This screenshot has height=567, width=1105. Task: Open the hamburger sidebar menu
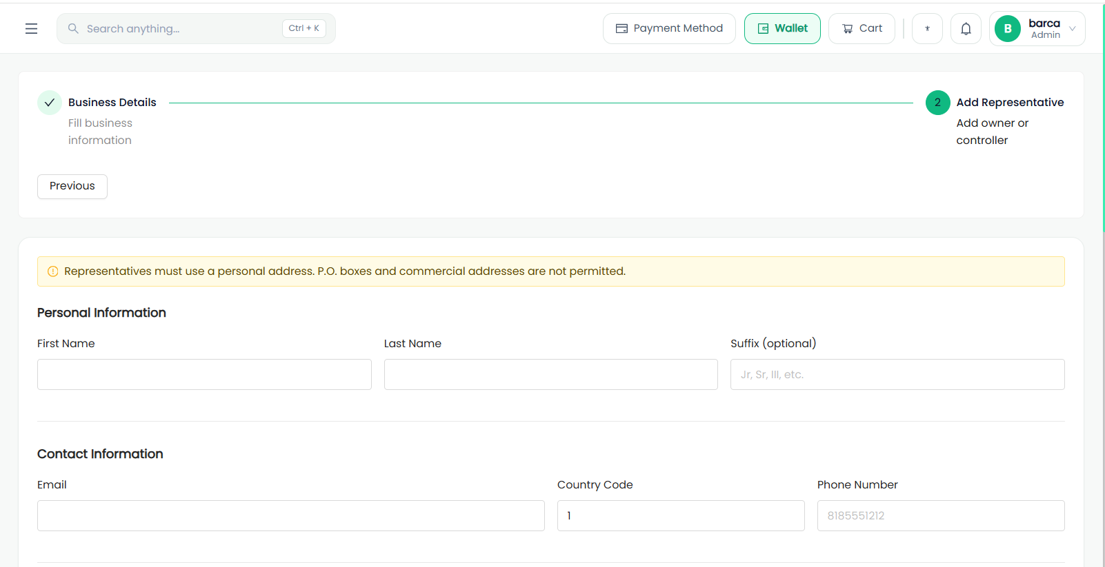click(x=31, y=29)
